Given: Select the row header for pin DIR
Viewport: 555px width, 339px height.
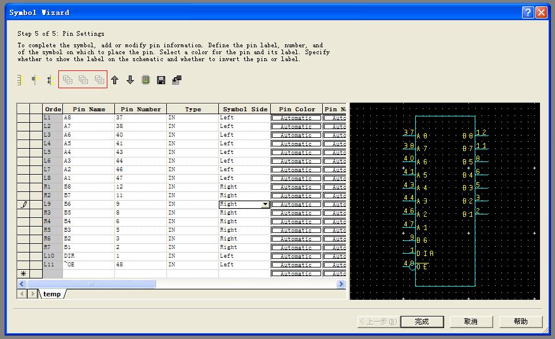Looking at the screenshot, I should 23,256.
